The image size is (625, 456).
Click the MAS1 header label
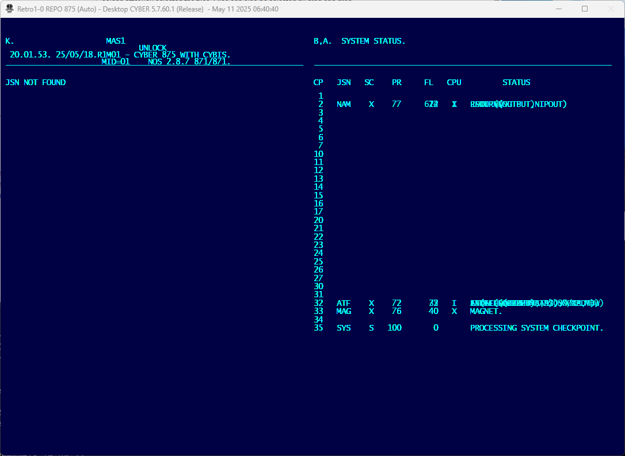pos(116,41)
